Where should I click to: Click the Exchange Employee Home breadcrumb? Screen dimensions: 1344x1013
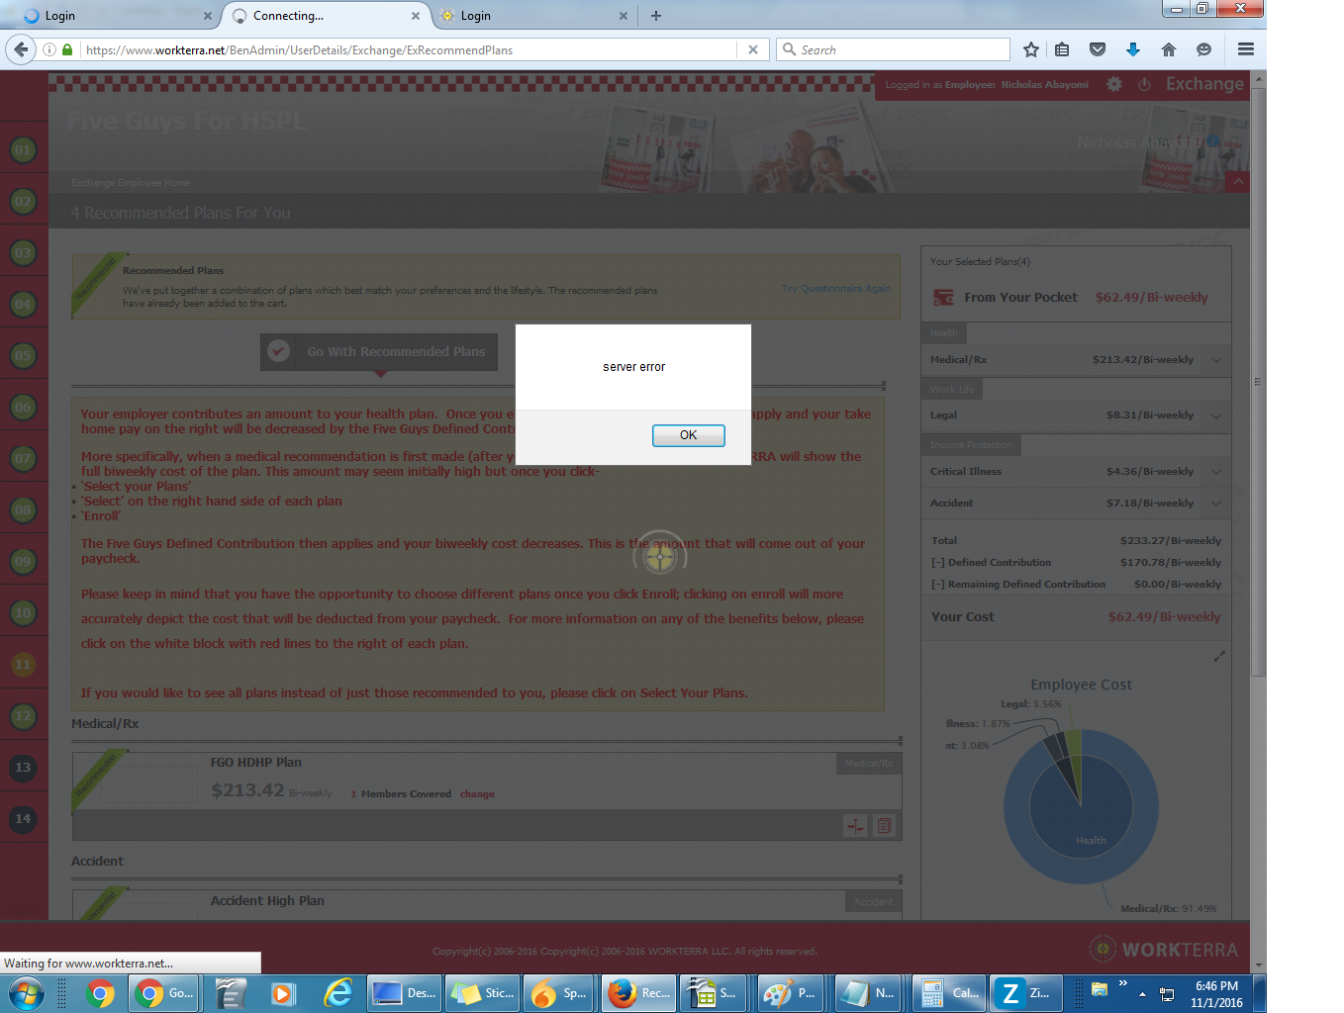(131, 183)
